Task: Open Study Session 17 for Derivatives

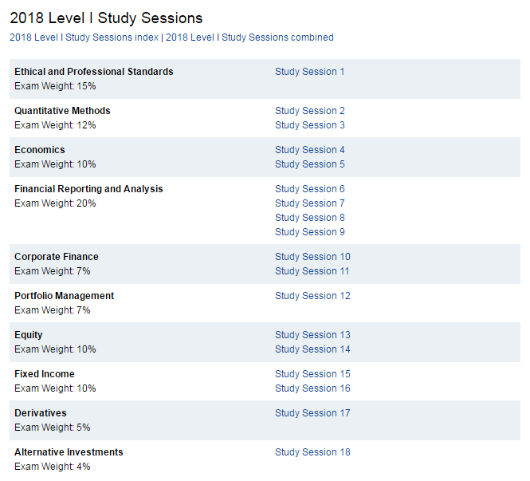Action: click(312, 413)
